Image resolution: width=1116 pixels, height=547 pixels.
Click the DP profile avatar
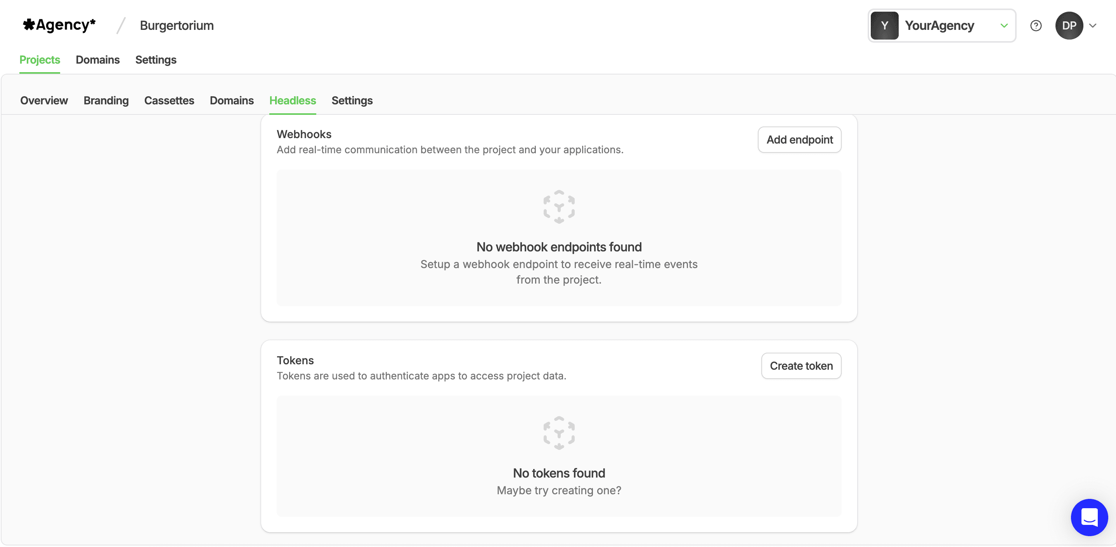pyautogui.click(x=1070, y=26)
